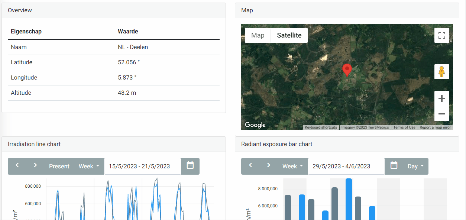Toggle fullscreen view of the map
The height and width of the screenshot is (220, 466).
pos(442,35)
